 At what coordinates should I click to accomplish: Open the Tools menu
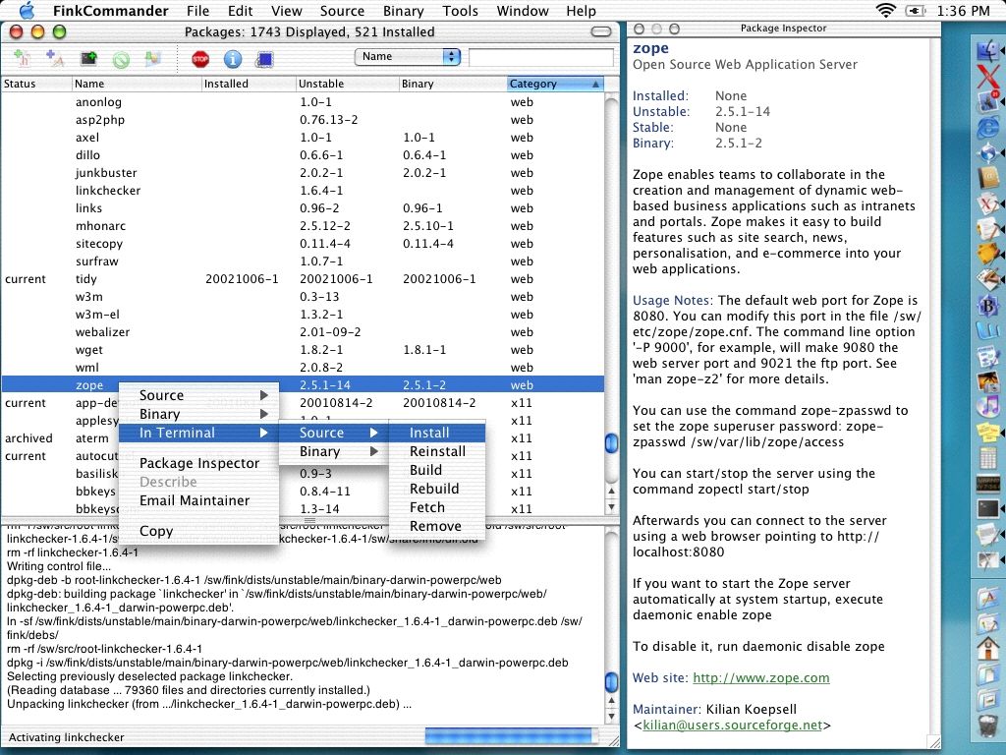[x=460, y=11]
